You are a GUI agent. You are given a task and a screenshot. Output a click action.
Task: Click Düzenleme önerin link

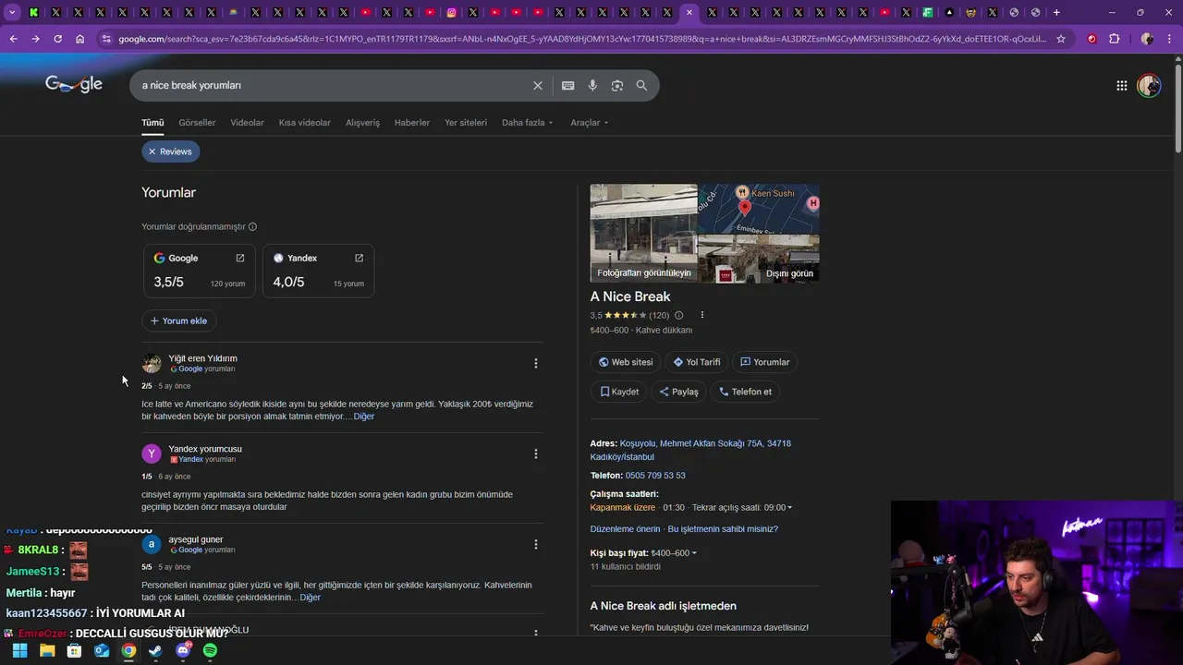point(626,529)
